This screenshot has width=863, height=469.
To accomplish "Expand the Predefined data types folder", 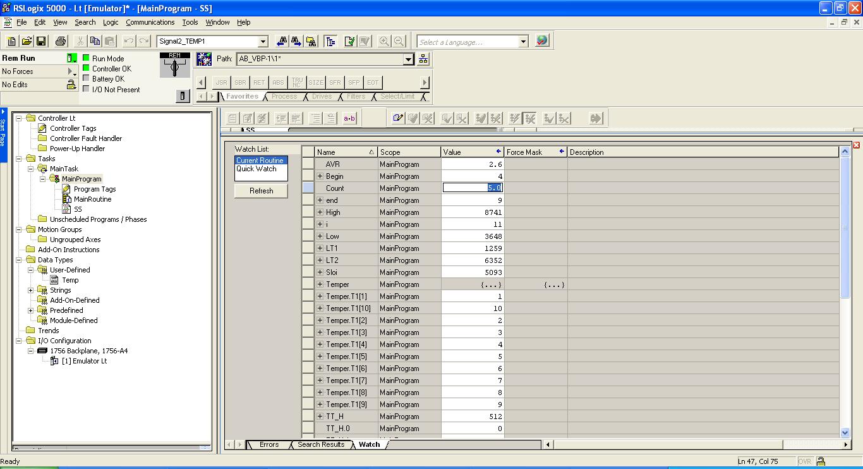I will pos(31,310).
